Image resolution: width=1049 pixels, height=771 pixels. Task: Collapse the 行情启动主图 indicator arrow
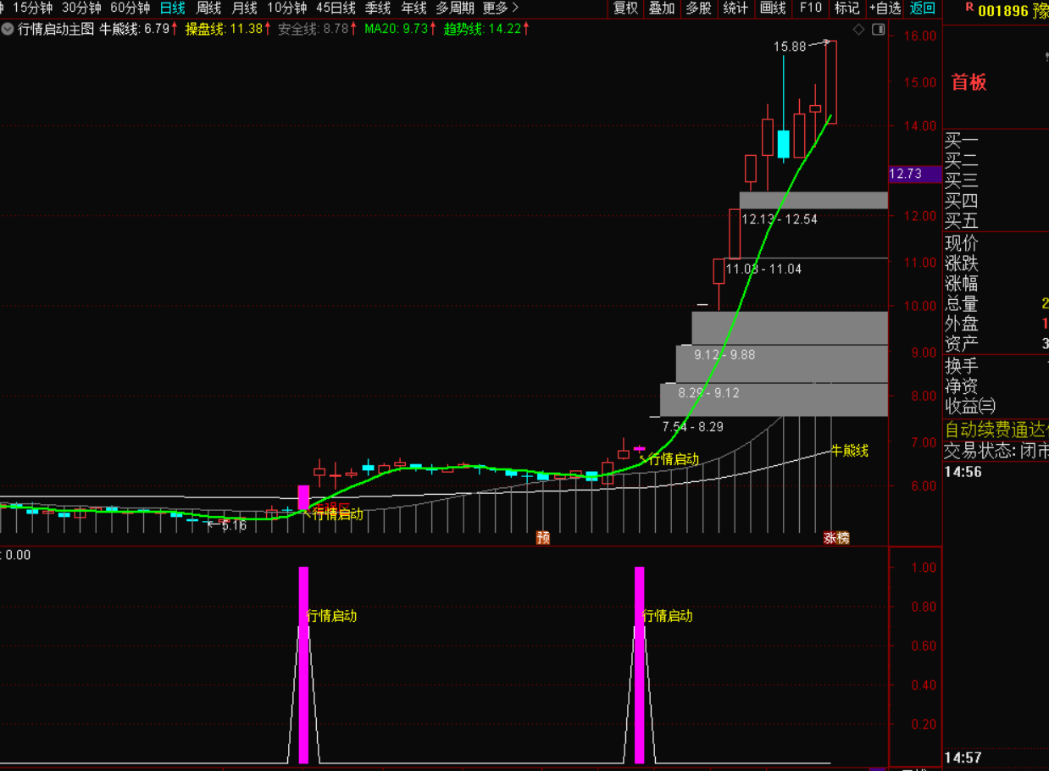(8, 29)
